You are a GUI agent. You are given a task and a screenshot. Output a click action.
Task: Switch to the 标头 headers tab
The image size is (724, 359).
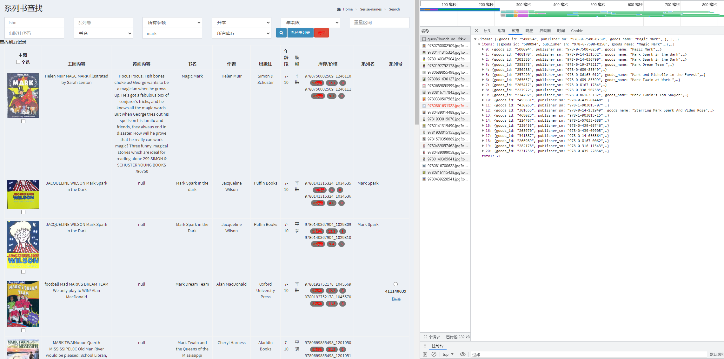click(487, 31)
